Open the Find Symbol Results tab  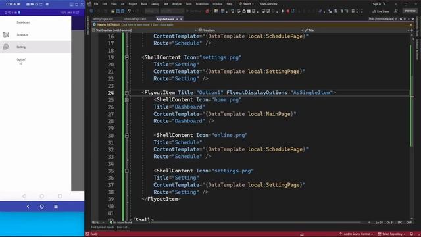point(103,228)
